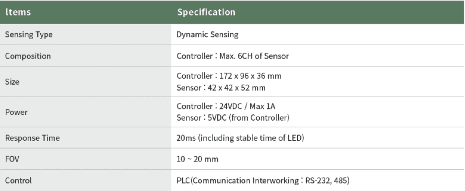Select the Composition row label
This screenshot has width=465, height=191.
tap(28, 57)
